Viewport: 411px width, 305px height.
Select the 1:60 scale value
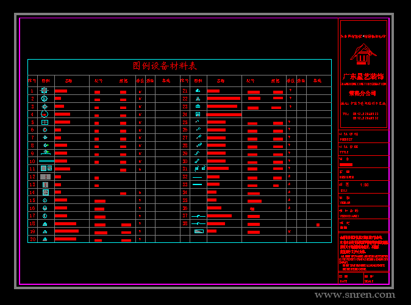pos(364,185)
